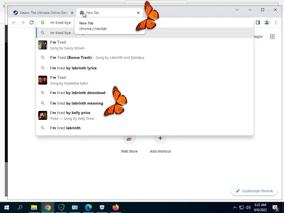
Task: Click Customize Chrome button
Action: 254,191
